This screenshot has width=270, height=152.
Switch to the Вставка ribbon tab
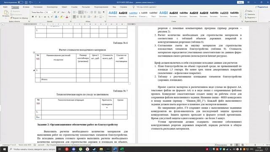26,7
